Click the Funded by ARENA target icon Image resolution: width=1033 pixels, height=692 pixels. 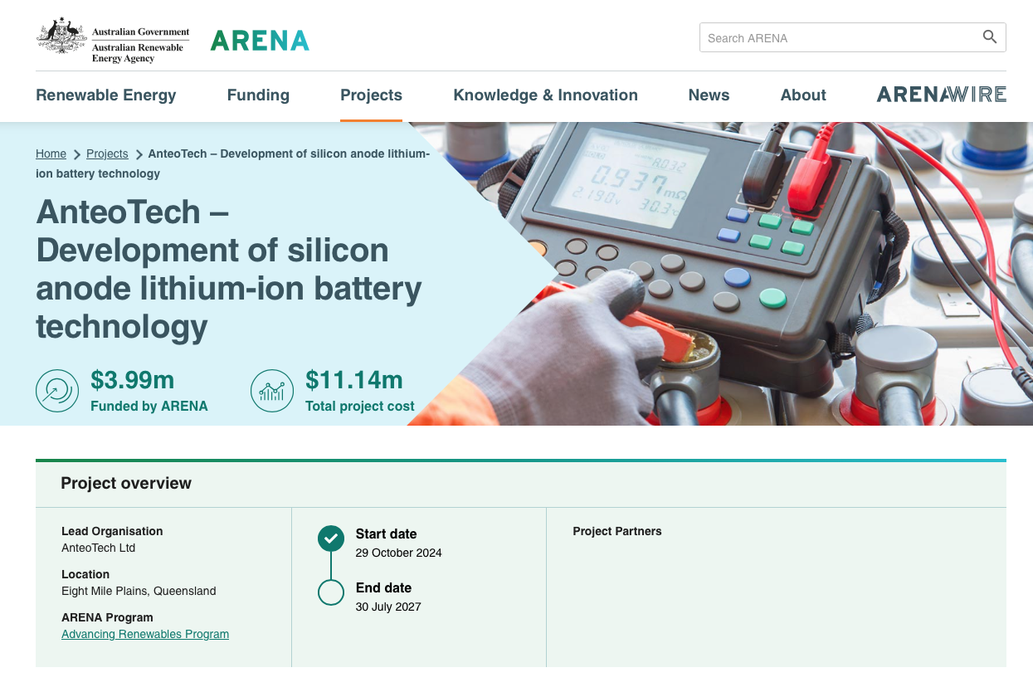(57, 391)
